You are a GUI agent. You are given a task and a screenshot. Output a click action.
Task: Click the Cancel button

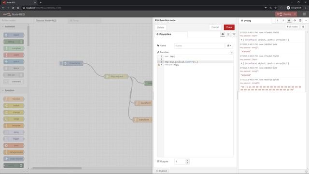pyautogui.click(x=215, y=27)
